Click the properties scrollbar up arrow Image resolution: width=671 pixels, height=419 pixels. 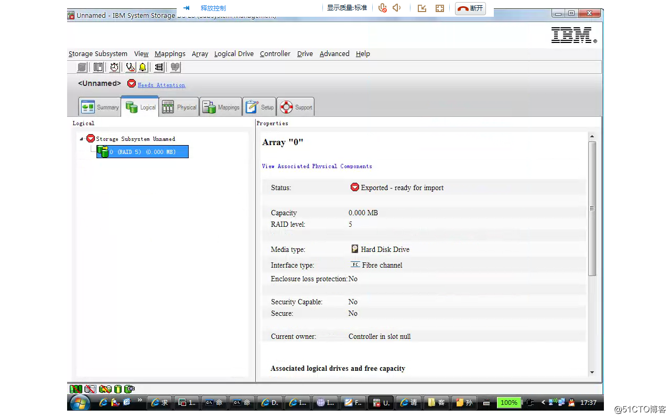point(592,137)
